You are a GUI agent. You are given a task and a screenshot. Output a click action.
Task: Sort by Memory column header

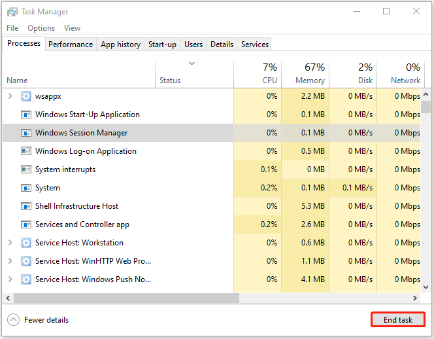click(x=305, y=75)
